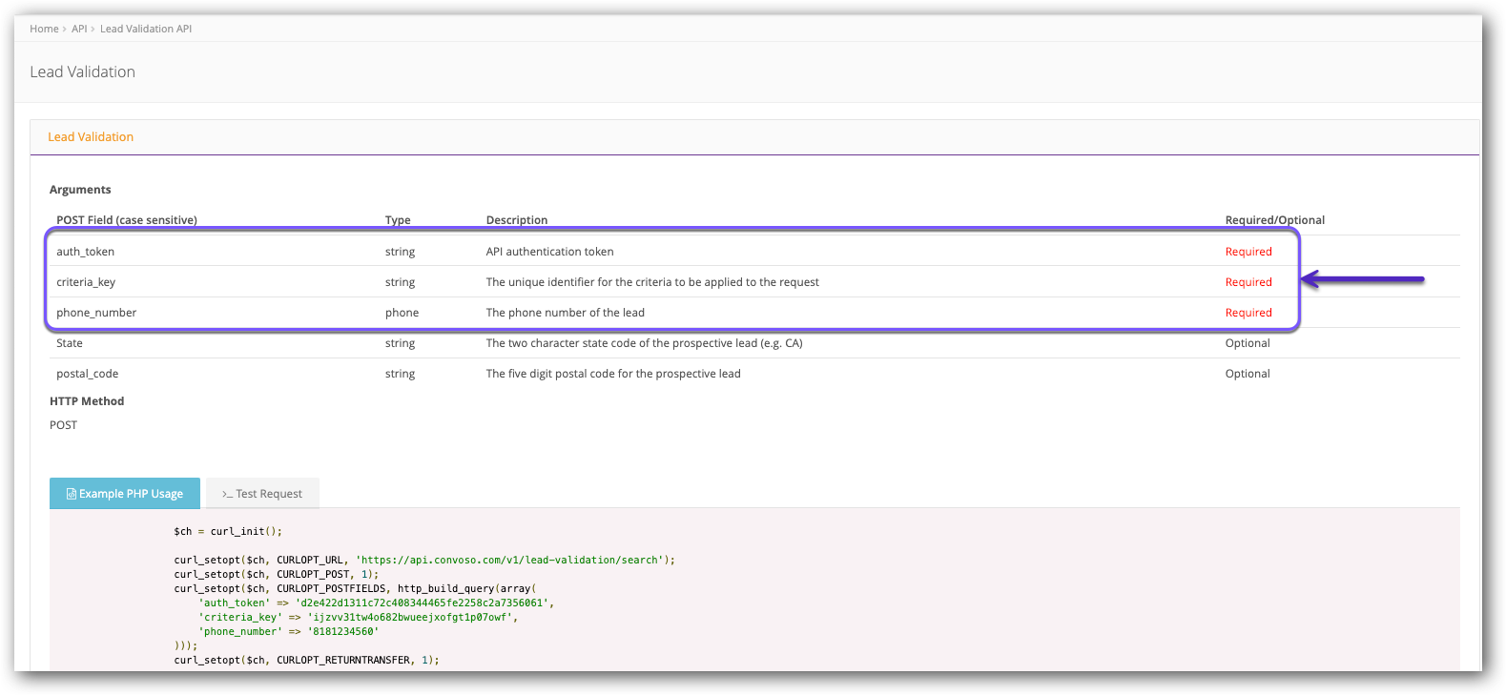Click the document icon on Example PHP Usage
The image size is (1506, 695).
click(x=71, y=494)
